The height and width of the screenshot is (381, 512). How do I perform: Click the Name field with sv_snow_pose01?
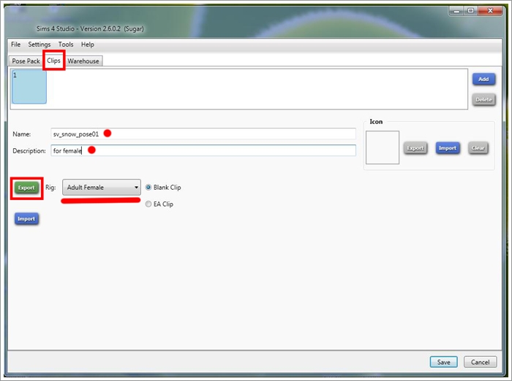(x=203, y=134)
